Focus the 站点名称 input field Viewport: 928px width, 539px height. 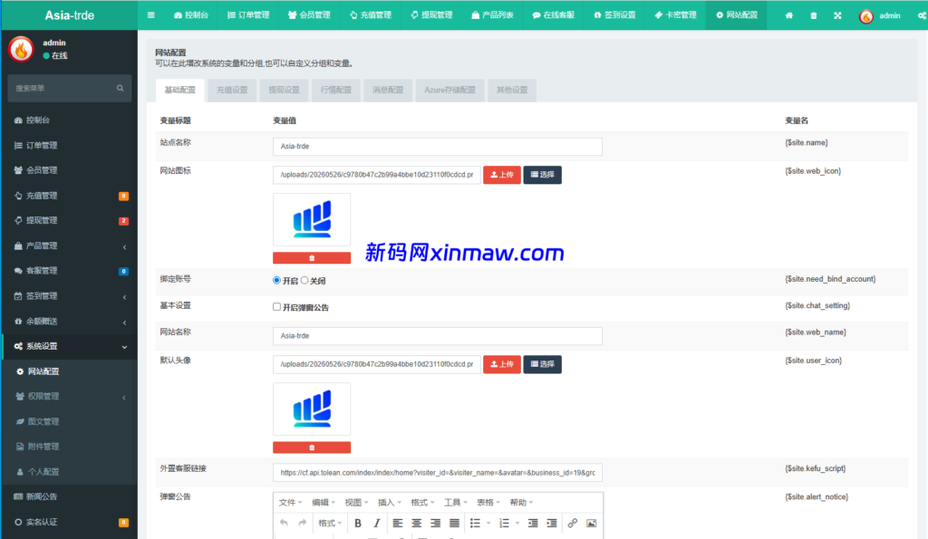(438, 146)
